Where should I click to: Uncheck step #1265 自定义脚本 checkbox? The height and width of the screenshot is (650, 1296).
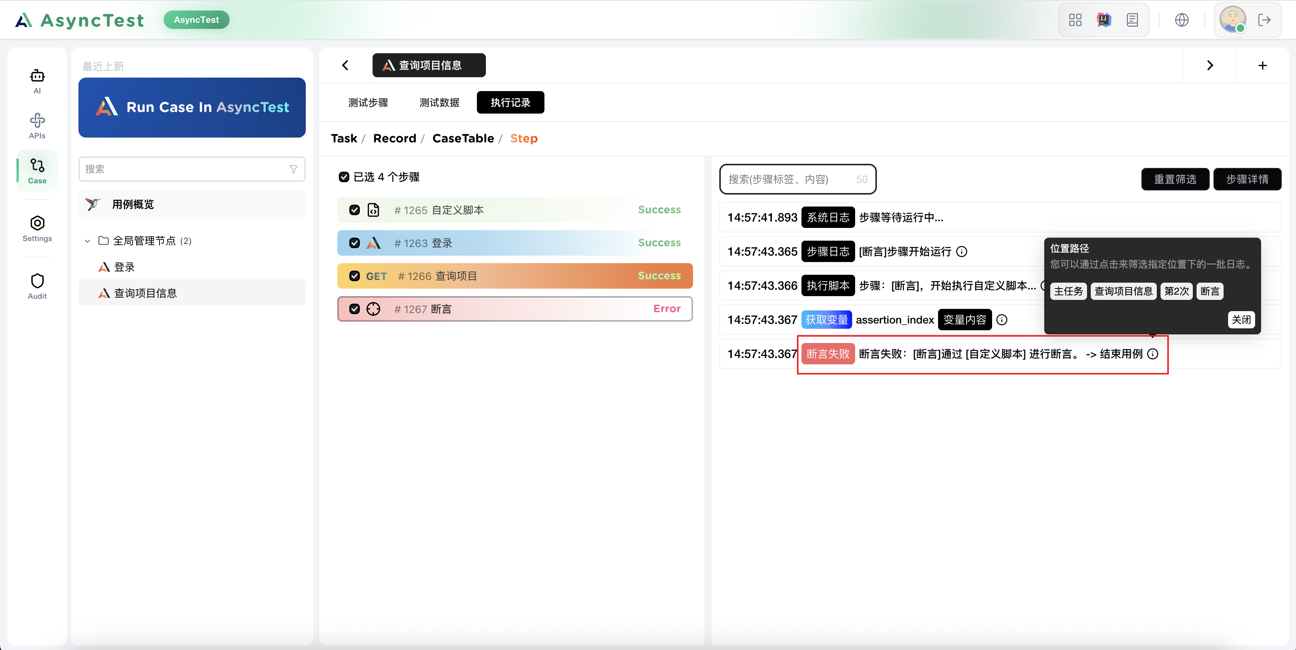[x=355, y=210]
